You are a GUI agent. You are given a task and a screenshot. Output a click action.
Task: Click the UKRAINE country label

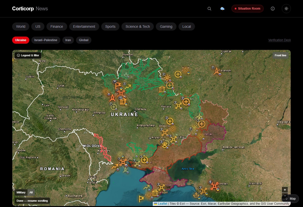tap(124, 114)
